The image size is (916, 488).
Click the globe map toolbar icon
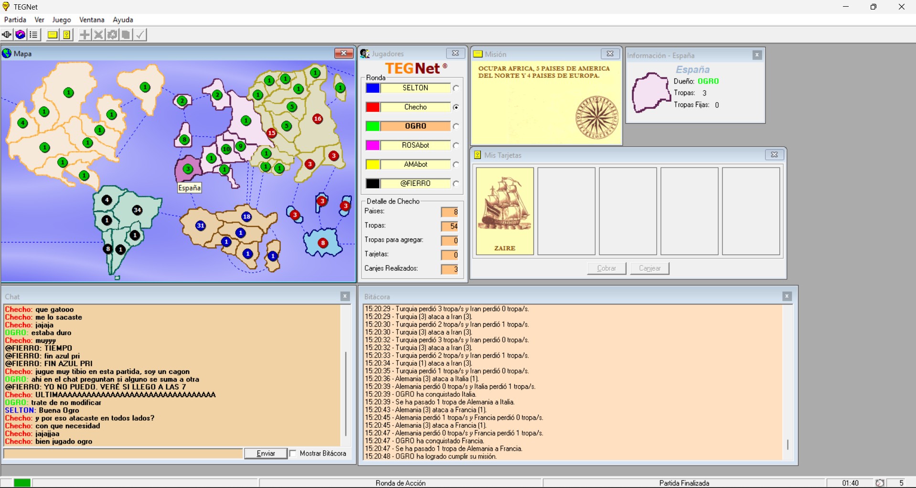coord(20,35)
